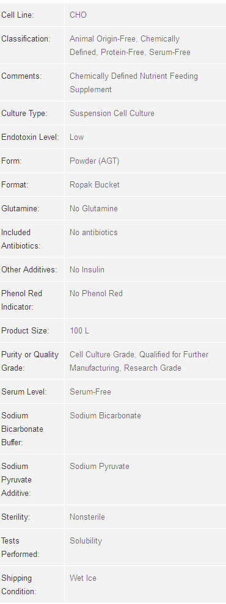This screenshot has width=226, height=604.
Task: Select Suspension Cell Culture value
Action: [112, 113]
